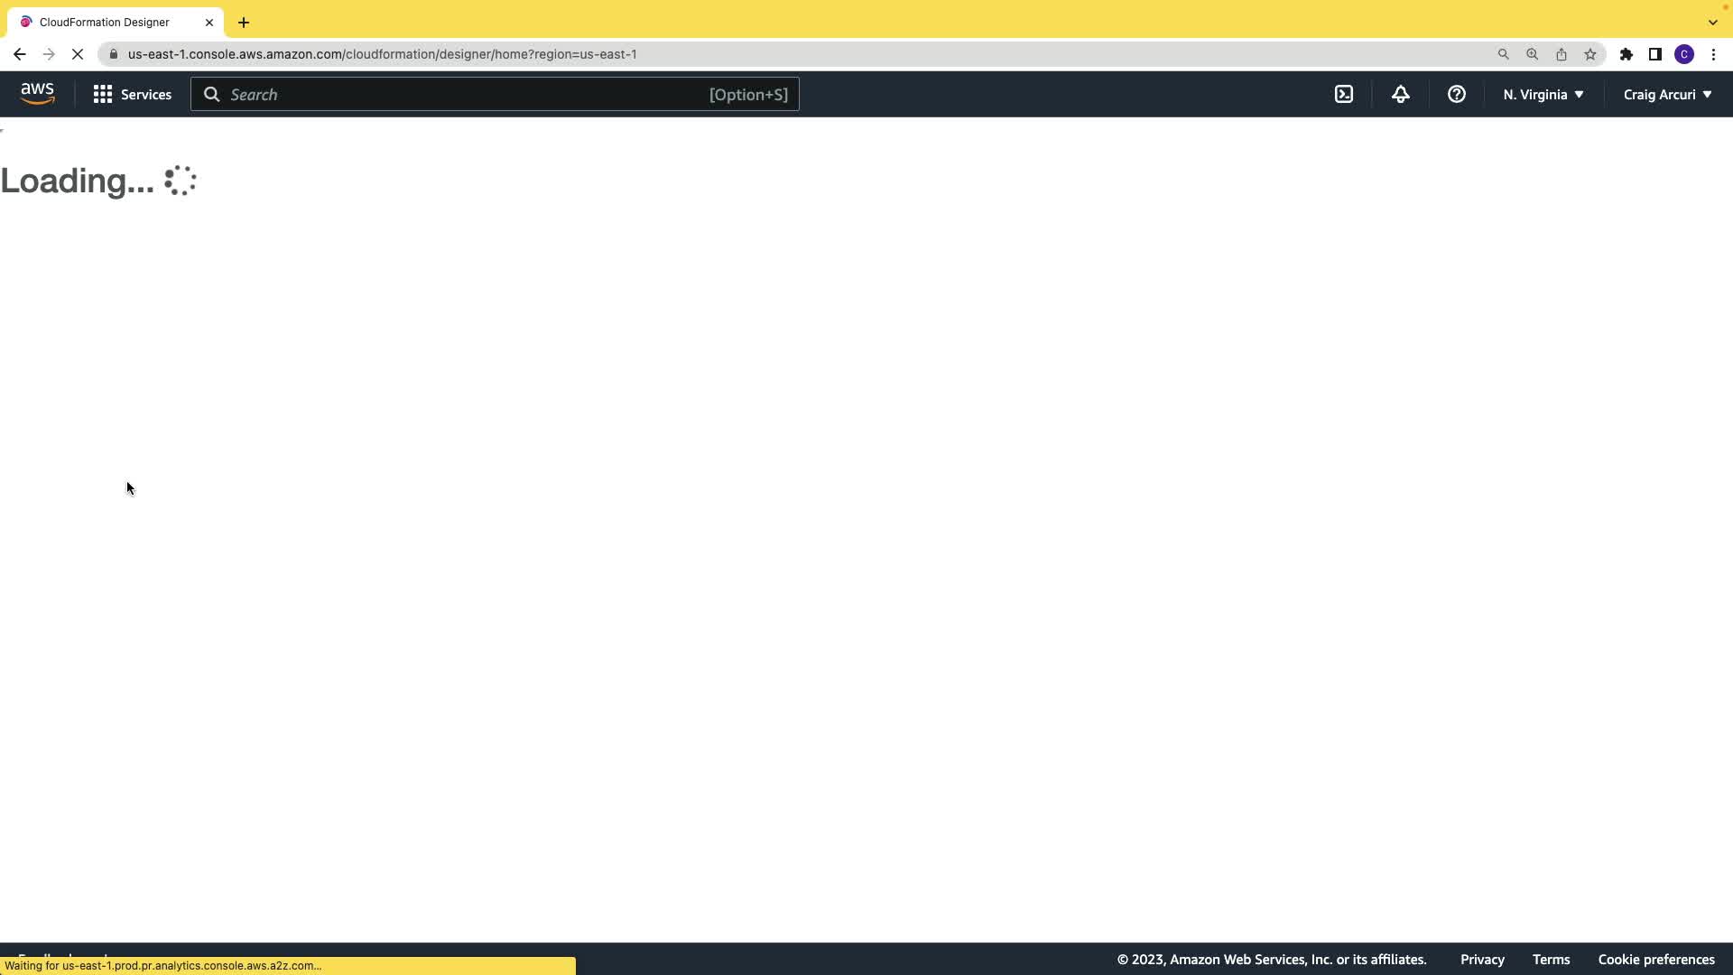Screen dimensions: 1733x975
Task: Expand the tab search chevron
Action: point(1712,23)
